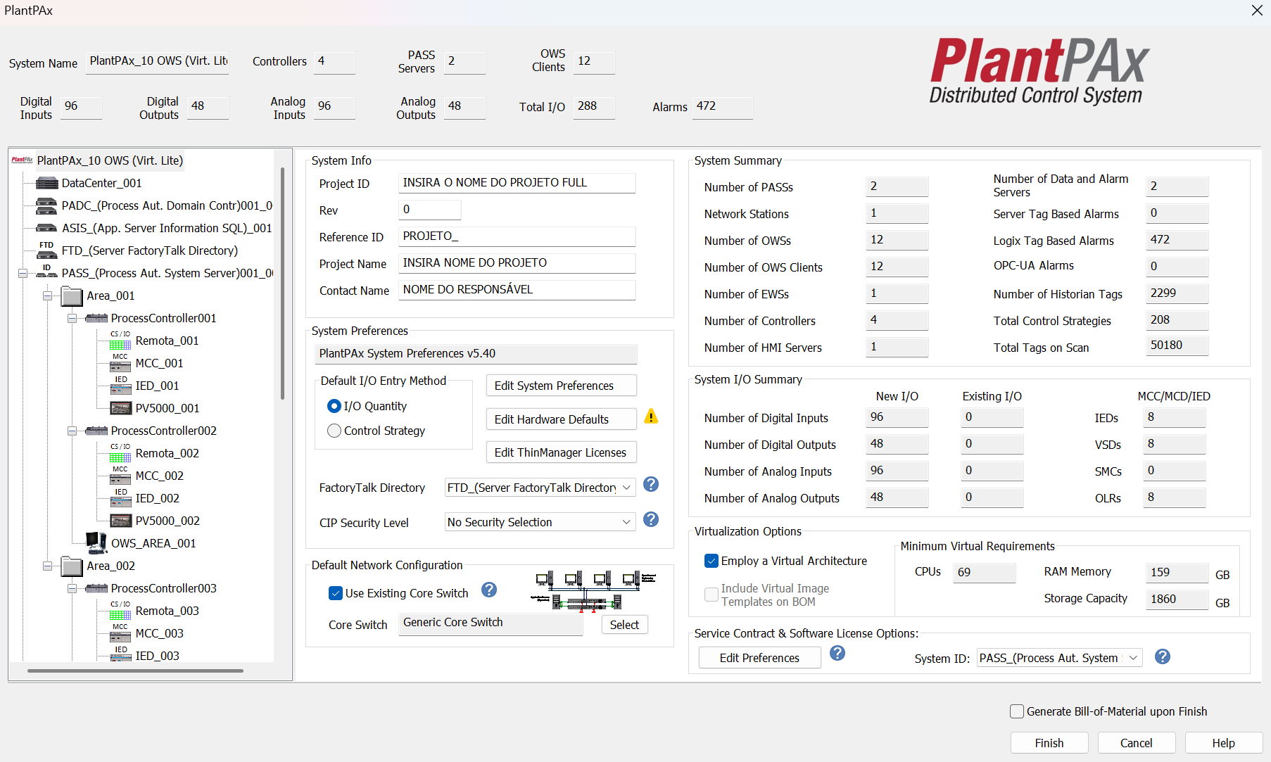The image size is (1271, 762).
Task: Click the Rev input field
Action: click(429, 210)
